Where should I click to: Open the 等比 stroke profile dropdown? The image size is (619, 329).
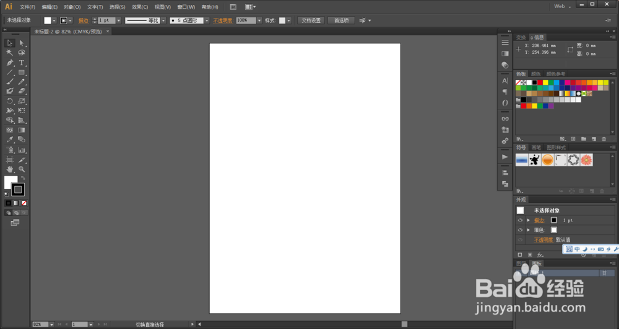point(163,20)
